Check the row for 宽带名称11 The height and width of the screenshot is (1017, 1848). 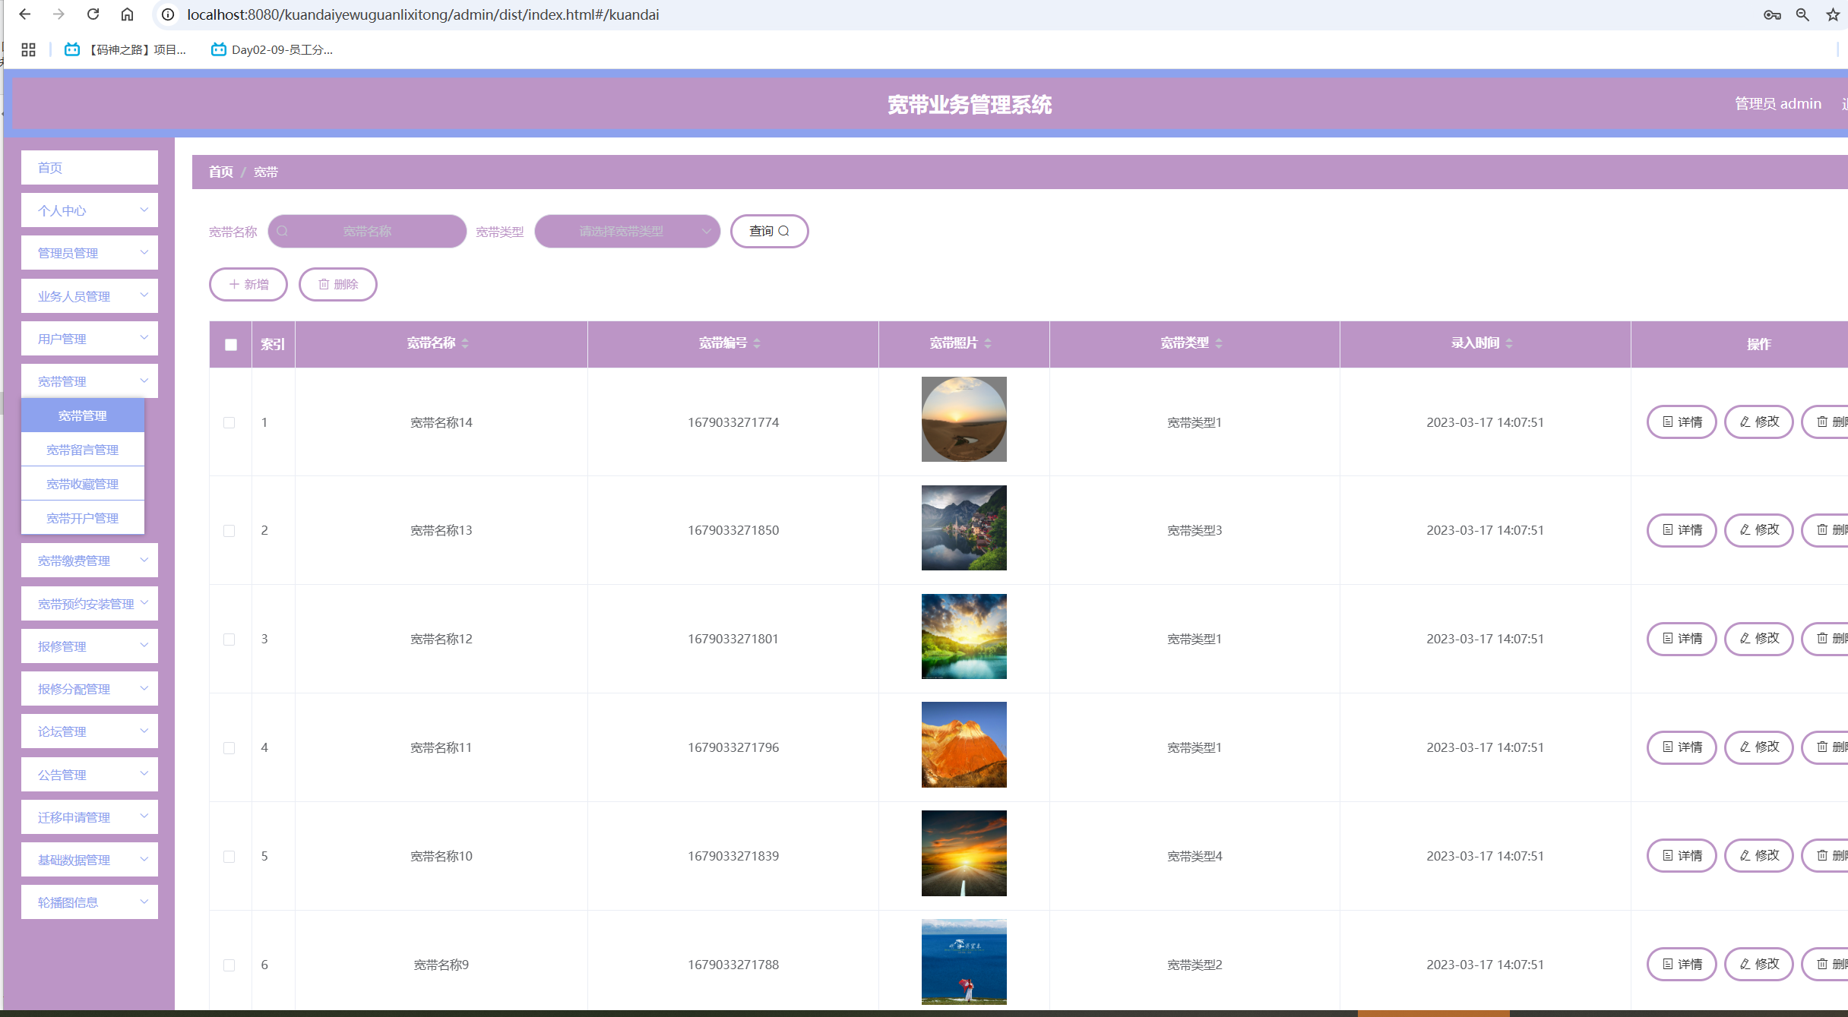pyautogui.click(x=229, y=747)
